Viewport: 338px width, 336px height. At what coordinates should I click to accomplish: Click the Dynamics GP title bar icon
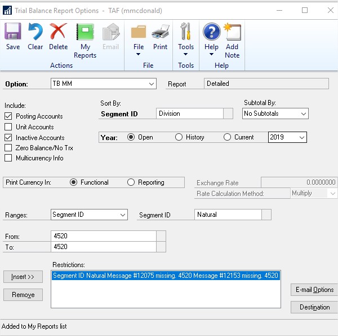(7, 10)
